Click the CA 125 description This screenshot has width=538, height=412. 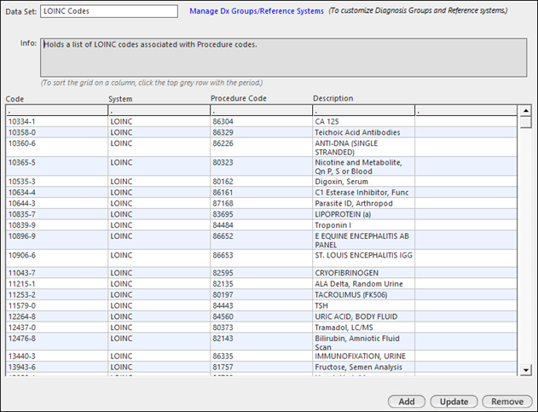click(x=363, y=121)
